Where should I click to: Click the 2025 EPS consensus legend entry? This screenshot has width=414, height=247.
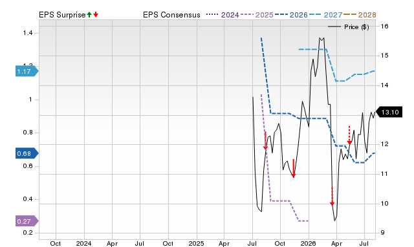click(257, 15)
